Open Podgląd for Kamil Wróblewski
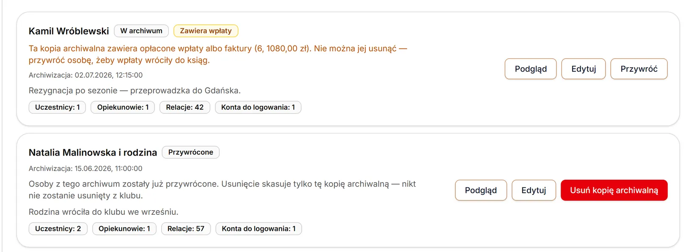 [x=531, y=69]
